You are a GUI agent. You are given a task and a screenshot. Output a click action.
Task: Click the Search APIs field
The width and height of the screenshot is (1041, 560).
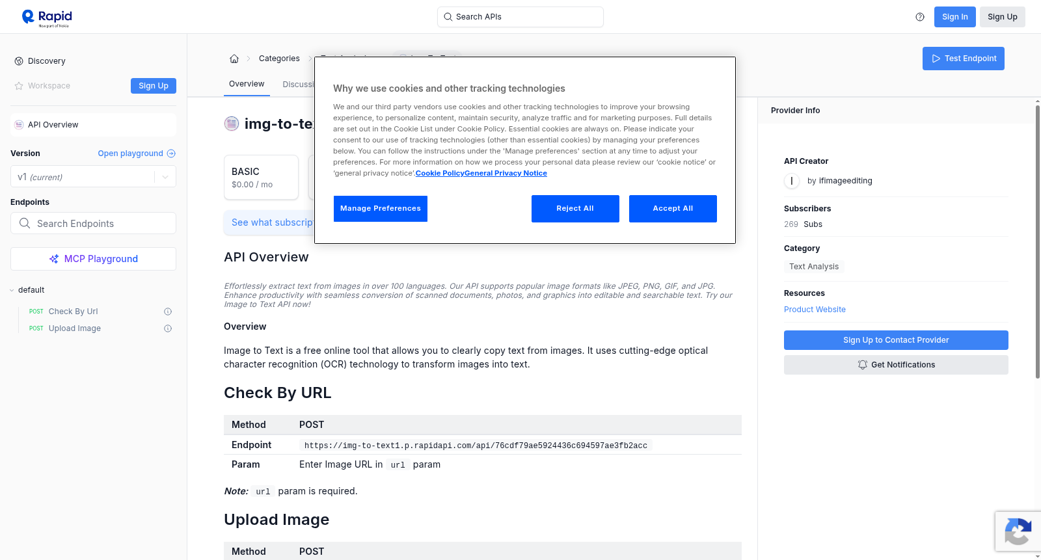coord(520,17)
